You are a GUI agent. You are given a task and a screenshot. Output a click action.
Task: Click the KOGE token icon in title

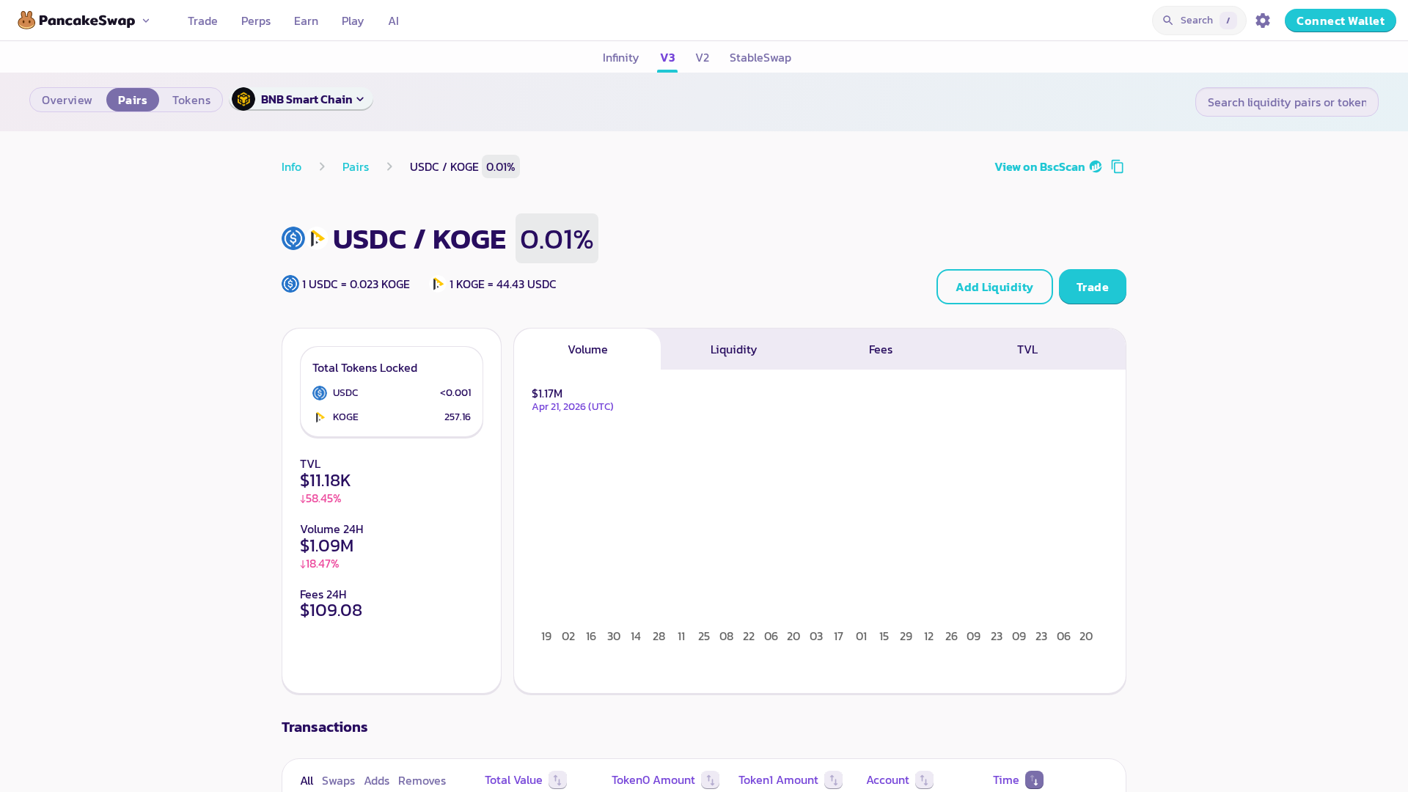pos(318,238)
